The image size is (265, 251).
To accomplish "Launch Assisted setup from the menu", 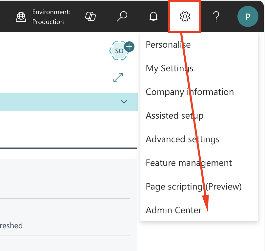I will pyautogui.click(x=174, y=116).
